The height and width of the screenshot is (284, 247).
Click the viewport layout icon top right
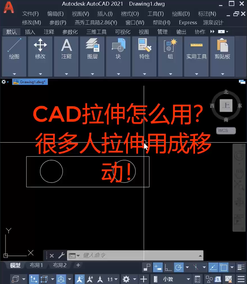242,82
